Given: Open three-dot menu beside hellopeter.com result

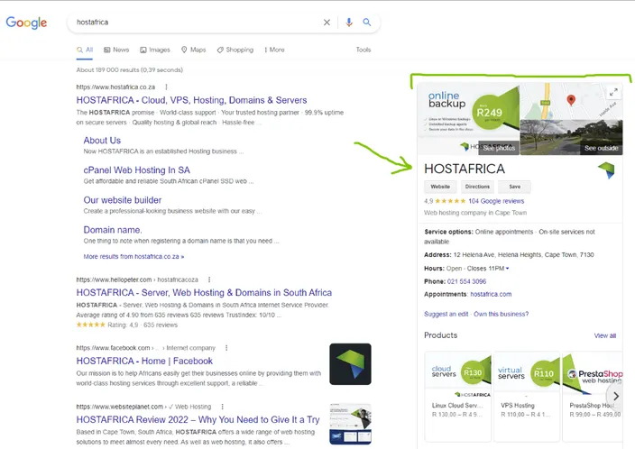Looking at the screenshot, I should click(x=209, y=279).
